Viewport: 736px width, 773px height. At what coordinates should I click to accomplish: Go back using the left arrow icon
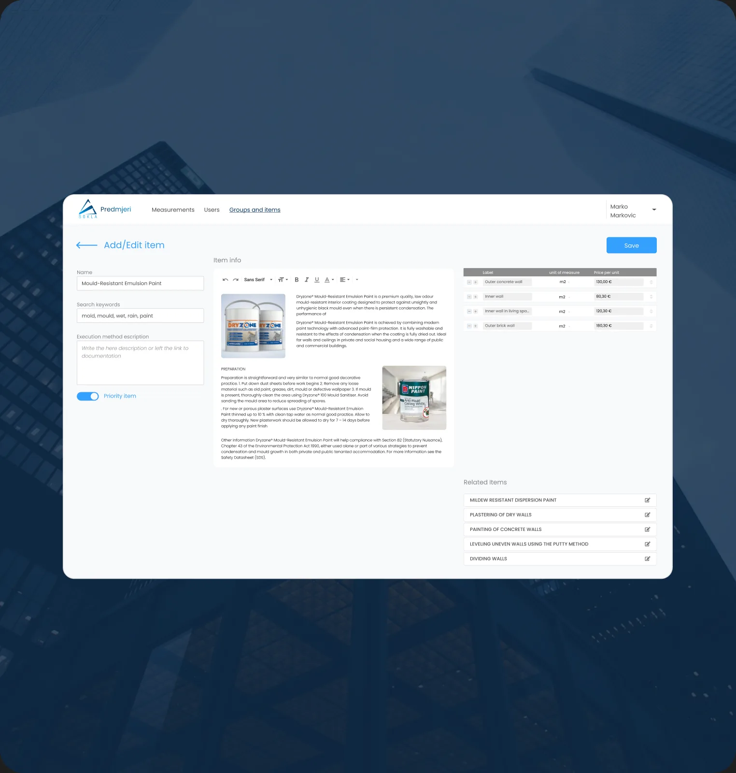click(x=87, y=245)
